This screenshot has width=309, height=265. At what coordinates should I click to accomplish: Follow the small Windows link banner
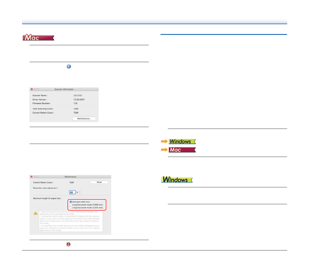point(182,142)
